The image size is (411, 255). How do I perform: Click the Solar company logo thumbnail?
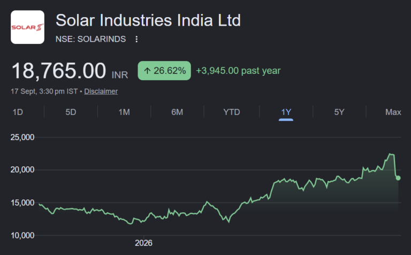(27, 27)
